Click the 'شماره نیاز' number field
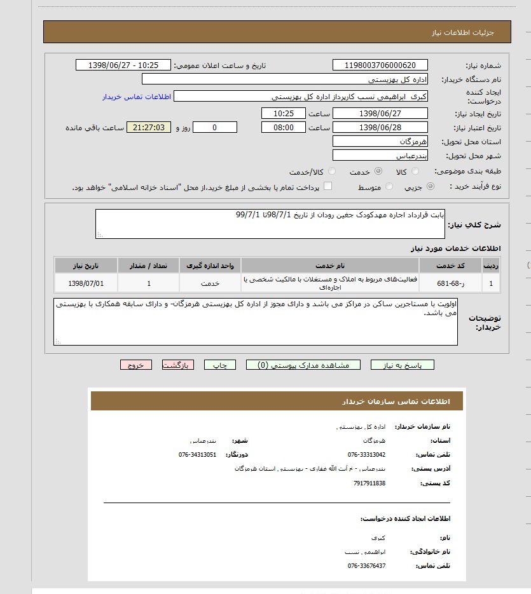This screenshot has height=594, width=531. click(380, 65)
